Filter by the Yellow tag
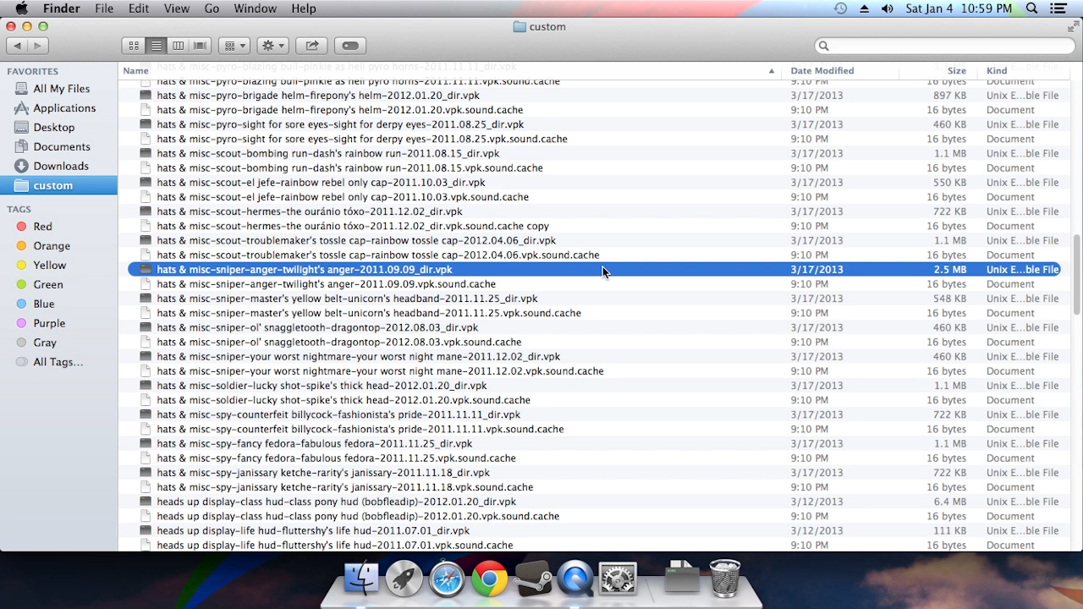 tap(49, 266)
